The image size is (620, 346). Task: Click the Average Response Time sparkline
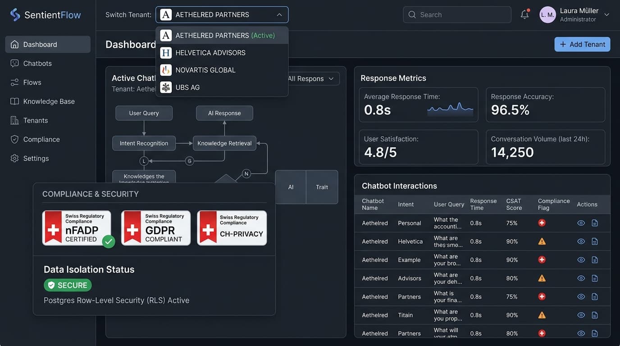point(450,108)
